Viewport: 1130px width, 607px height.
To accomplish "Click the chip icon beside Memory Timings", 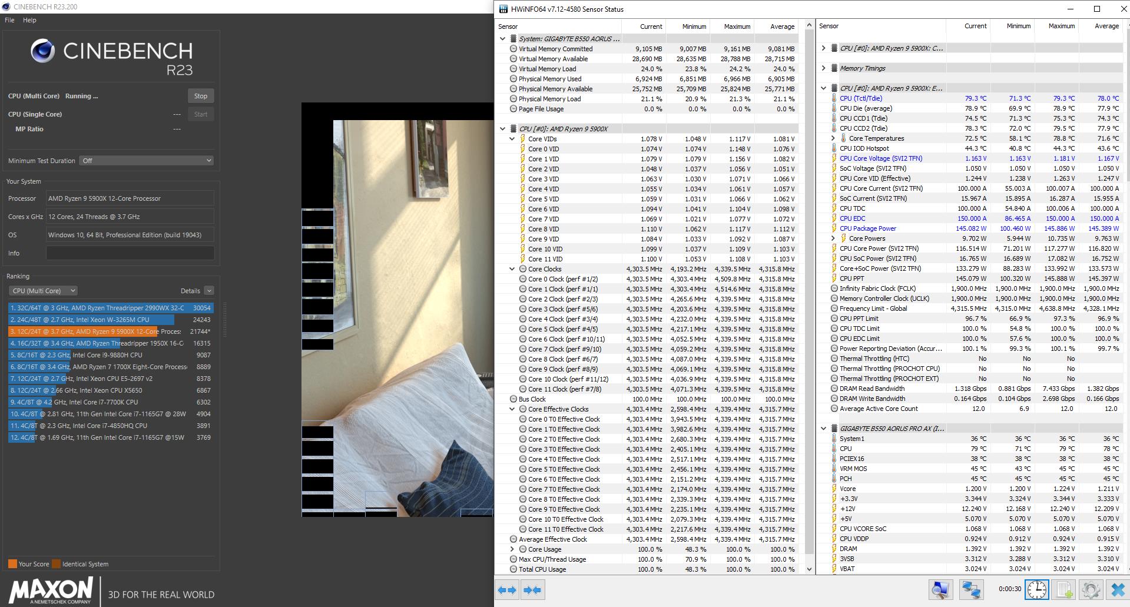I will click(834, 68).
